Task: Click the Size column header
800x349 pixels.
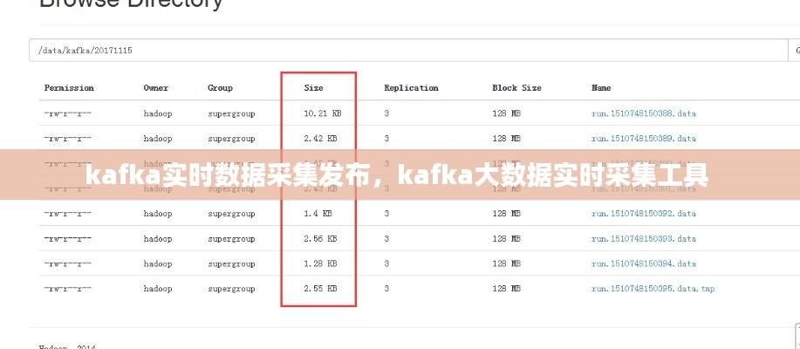Action: click(313, 88)
